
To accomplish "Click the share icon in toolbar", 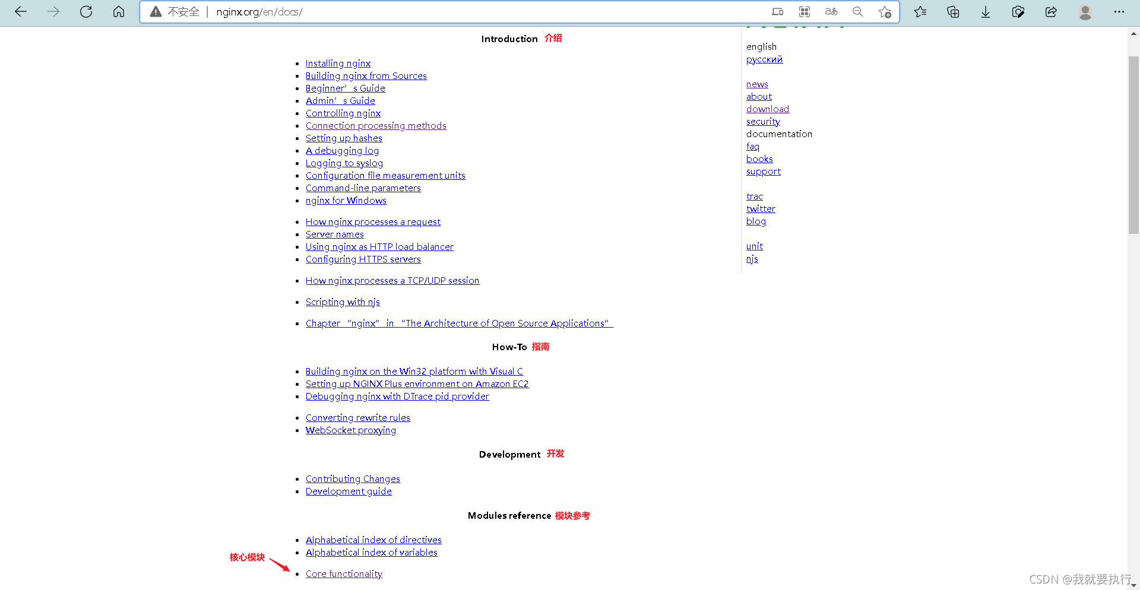I will (x=1051, y=12).
